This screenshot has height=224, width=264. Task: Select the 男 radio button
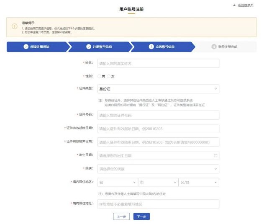click(x=99, y=76)
